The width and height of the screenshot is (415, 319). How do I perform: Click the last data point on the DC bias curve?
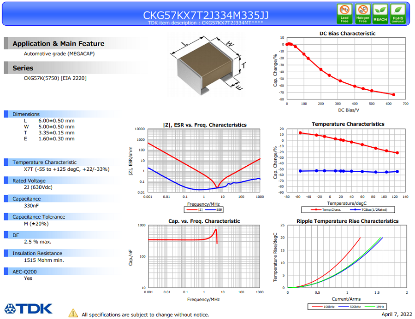[x=394, y=95]
